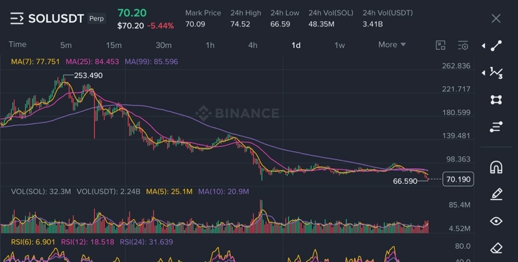Toggle visibility of drawings with eye icon
The width and height of the screenshot is (518, 262).
point(496,221)
